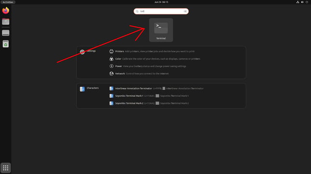Open the volume indicator in top bar
311x174 pixels.
(x=302, y=2)
